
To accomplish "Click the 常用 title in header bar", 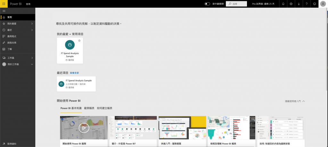I will [x=28, y=4].
